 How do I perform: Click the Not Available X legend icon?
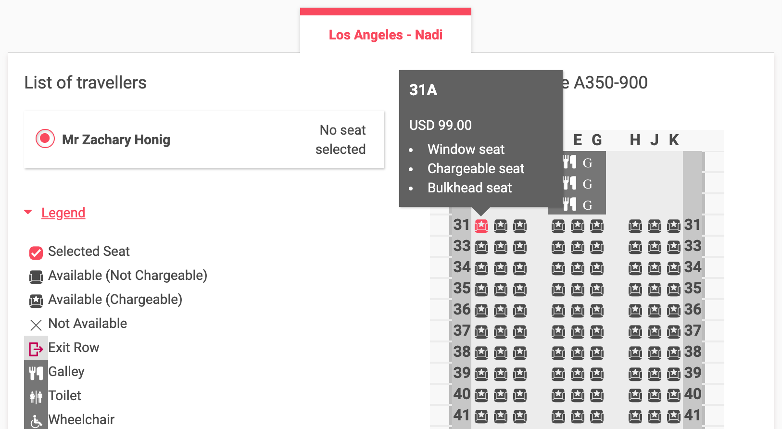point(36,325)
